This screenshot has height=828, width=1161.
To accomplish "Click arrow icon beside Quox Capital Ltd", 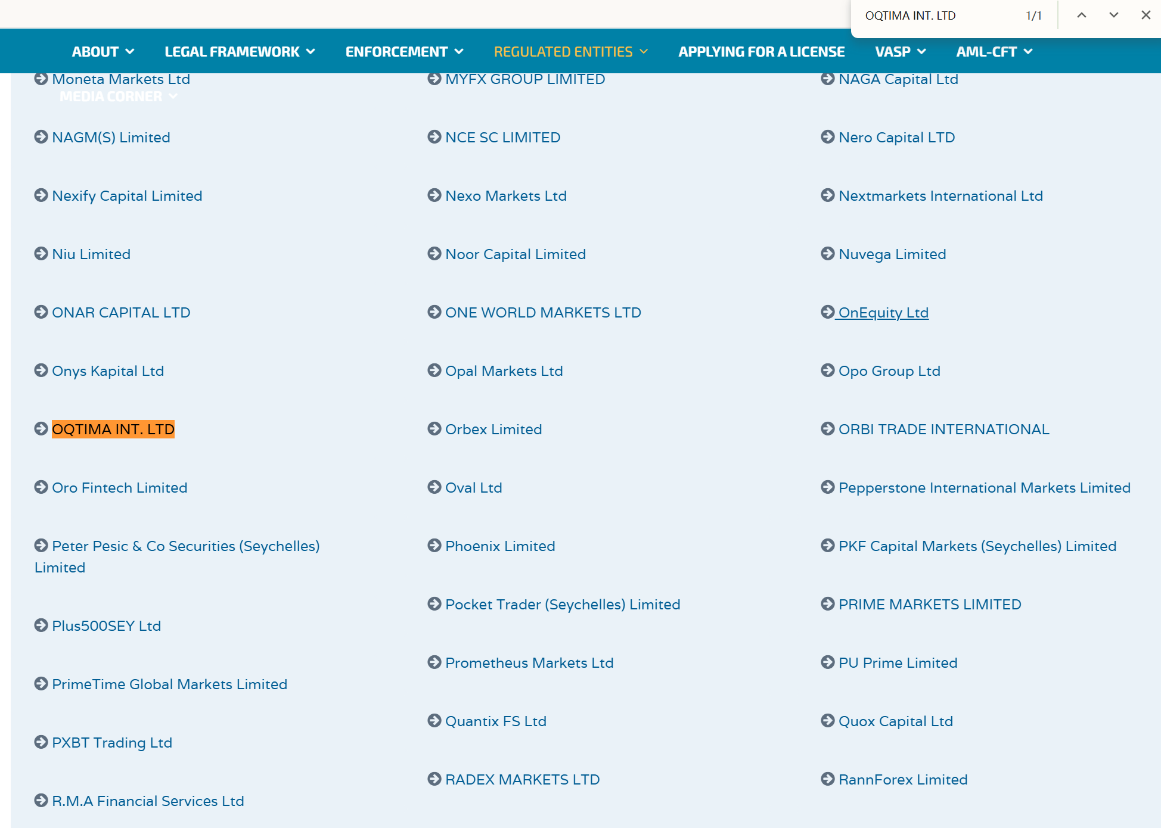I will tap(828, 721).
